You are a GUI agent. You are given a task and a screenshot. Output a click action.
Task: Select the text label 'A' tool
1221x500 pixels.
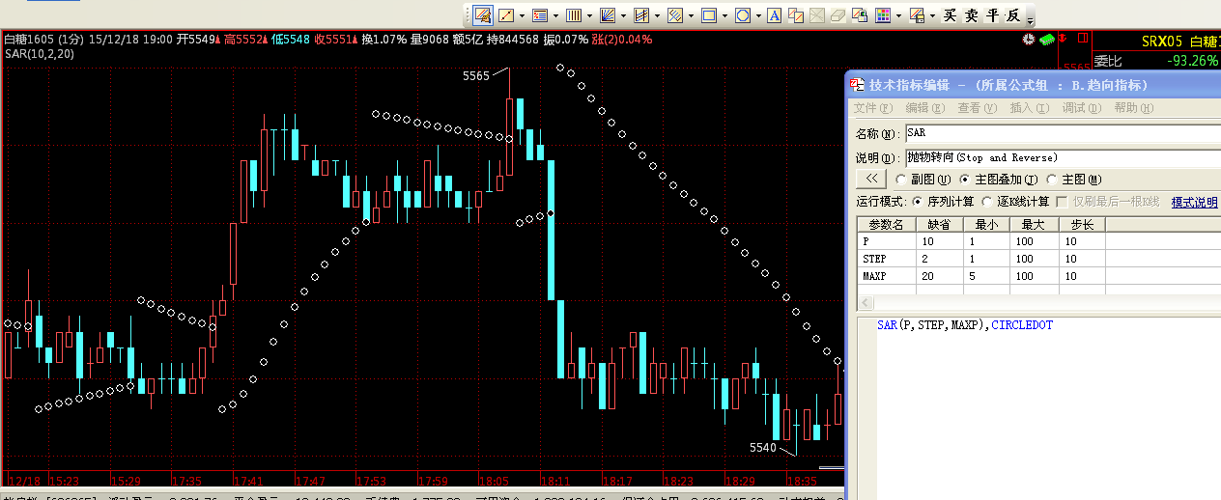(775, 15)
